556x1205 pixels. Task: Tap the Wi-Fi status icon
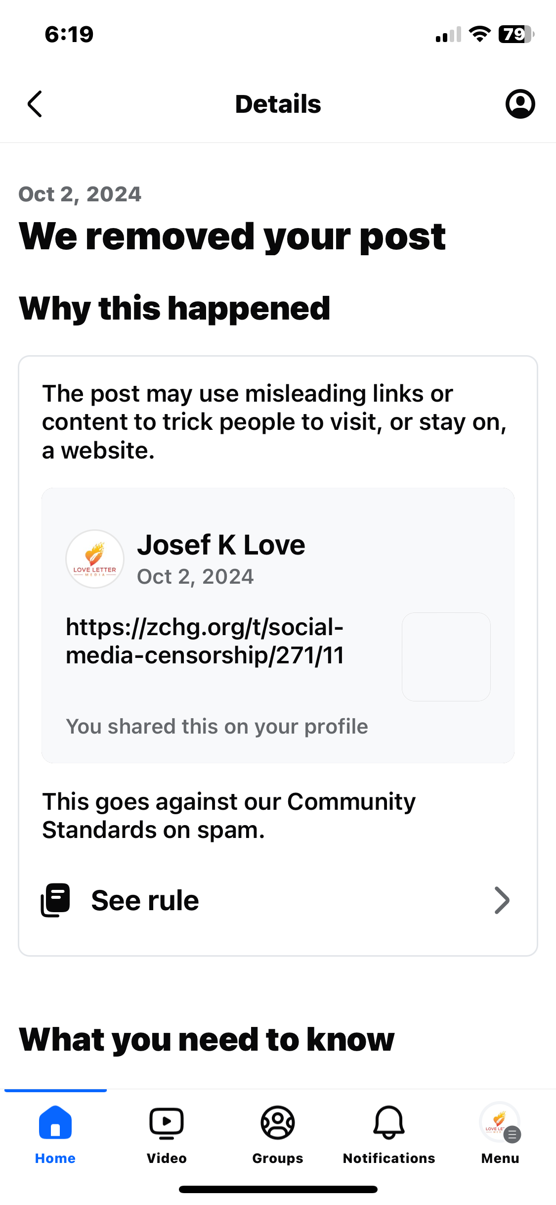(479, 34)
